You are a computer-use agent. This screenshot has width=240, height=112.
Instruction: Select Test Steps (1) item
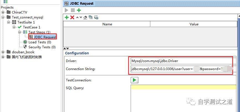pyautogui.click(x=39, y=32)
